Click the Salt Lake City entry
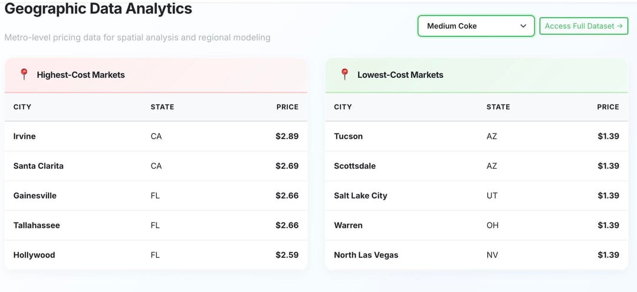637x292 pixels. tap(360, 196)
